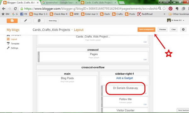Image resolution: width=189 pixels, height=113 pixels.
Task: Click the Template paint roller icon
Action: pyautogui.click(x=8, y=44)
